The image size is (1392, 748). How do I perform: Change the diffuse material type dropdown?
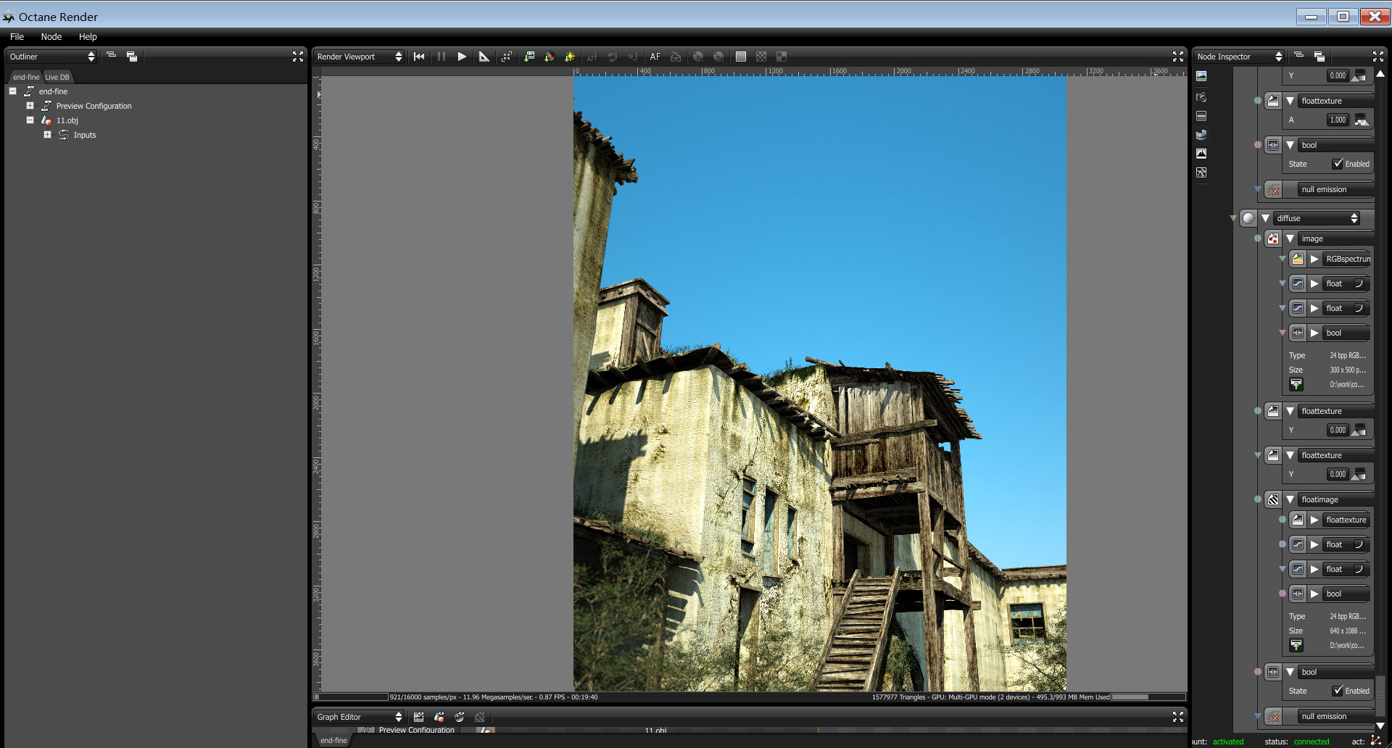(x=1317, y=218)
